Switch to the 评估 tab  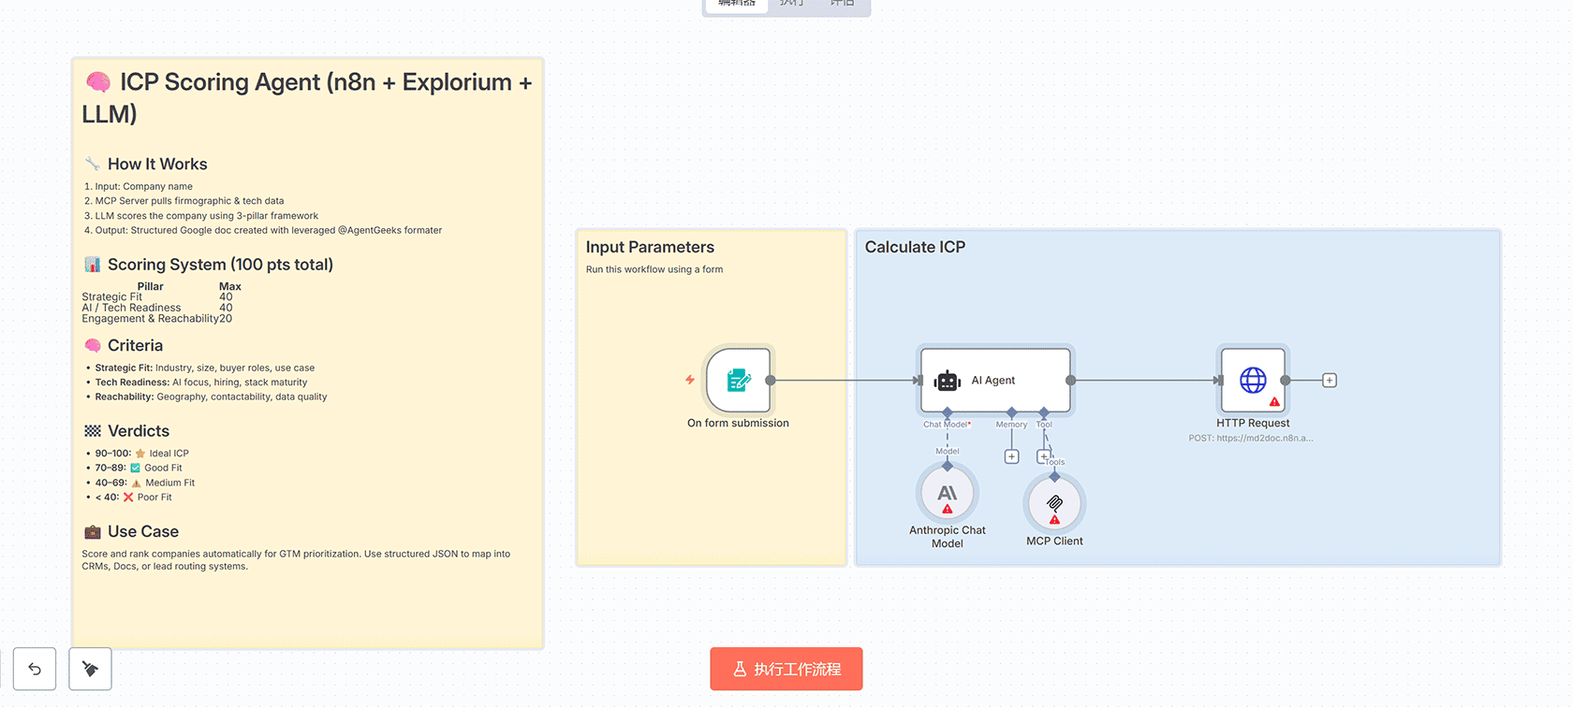[x=843, y=4]
